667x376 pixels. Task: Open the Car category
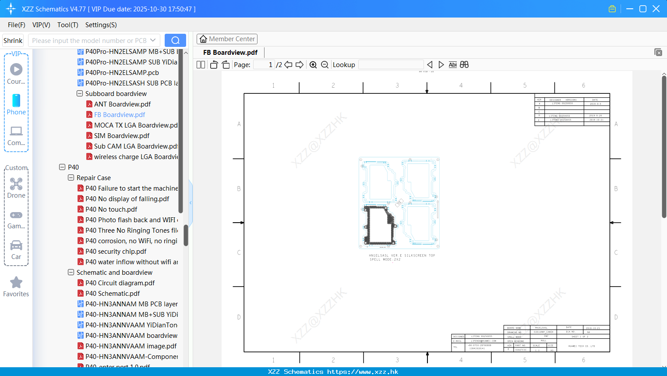tap(16, 250)
